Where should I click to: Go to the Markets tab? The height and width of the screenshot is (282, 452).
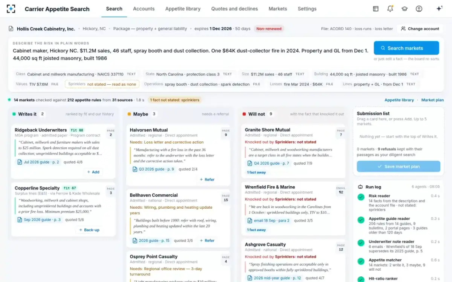coord(278,9)
